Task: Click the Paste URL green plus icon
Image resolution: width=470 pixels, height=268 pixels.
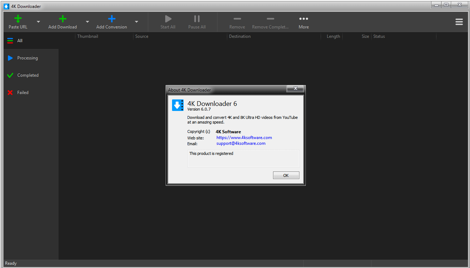Action: click(18, 19)
